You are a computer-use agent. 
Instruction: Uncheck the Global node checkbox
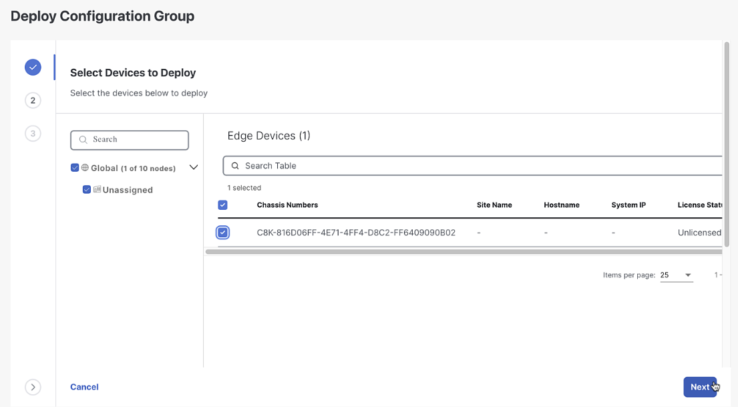tap(75, 168)
